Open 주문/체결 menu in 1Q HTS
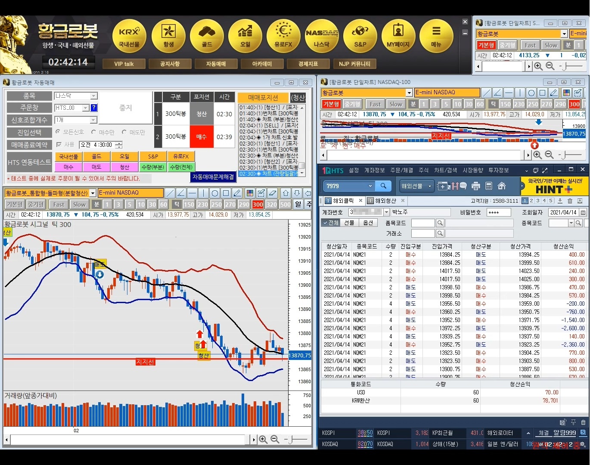590x465 pixels. click(401, 170)
